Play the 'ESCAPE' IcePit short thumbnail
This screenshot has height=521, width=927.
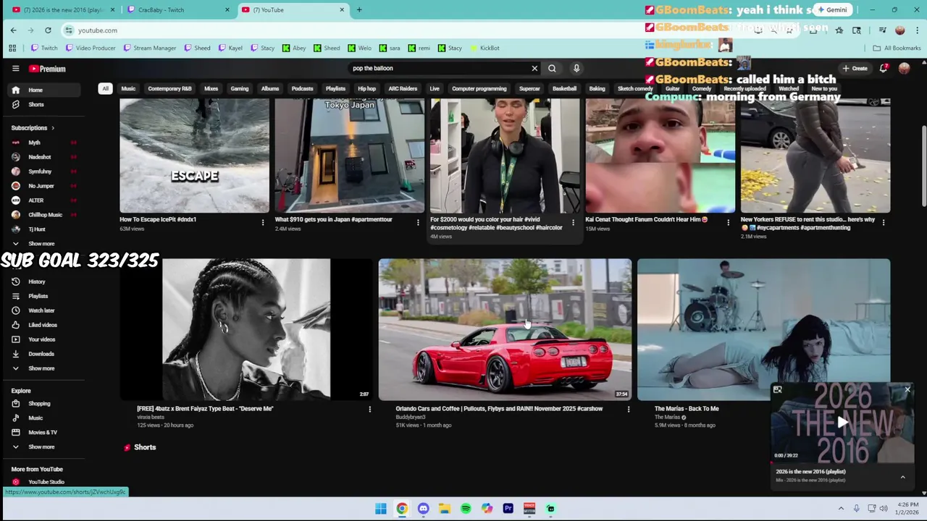194,156
